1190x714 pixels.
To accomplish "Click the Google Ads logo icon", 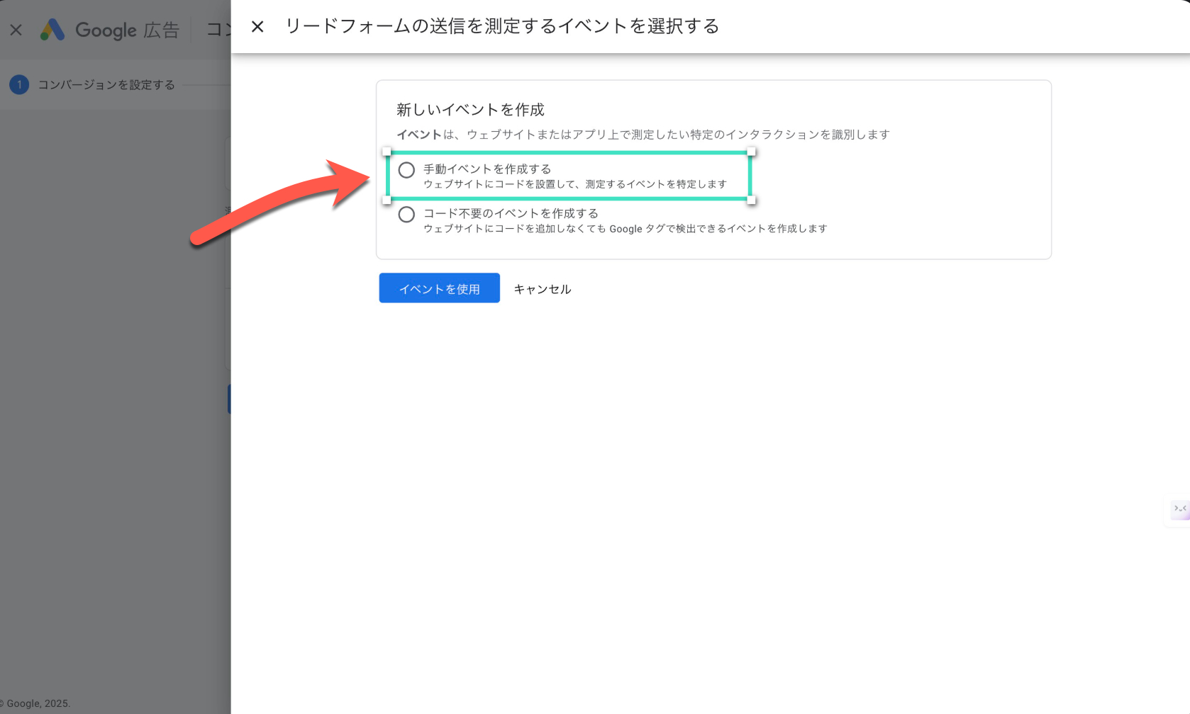I will point(52,30).
